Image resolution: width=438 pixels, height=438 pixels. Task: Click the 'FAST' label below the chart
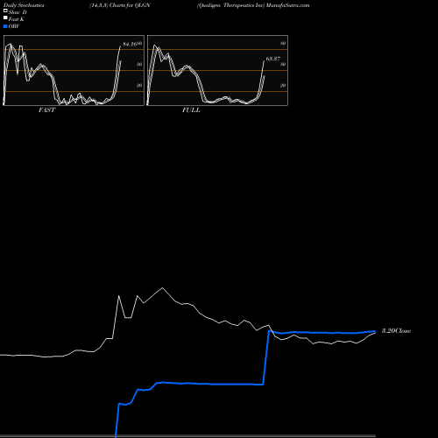46,110
